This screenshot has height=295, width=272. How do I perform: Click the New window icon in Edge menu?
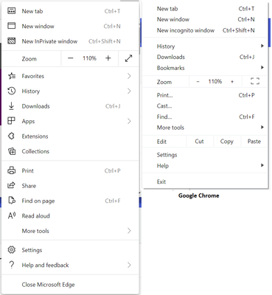tap(12, 26)
